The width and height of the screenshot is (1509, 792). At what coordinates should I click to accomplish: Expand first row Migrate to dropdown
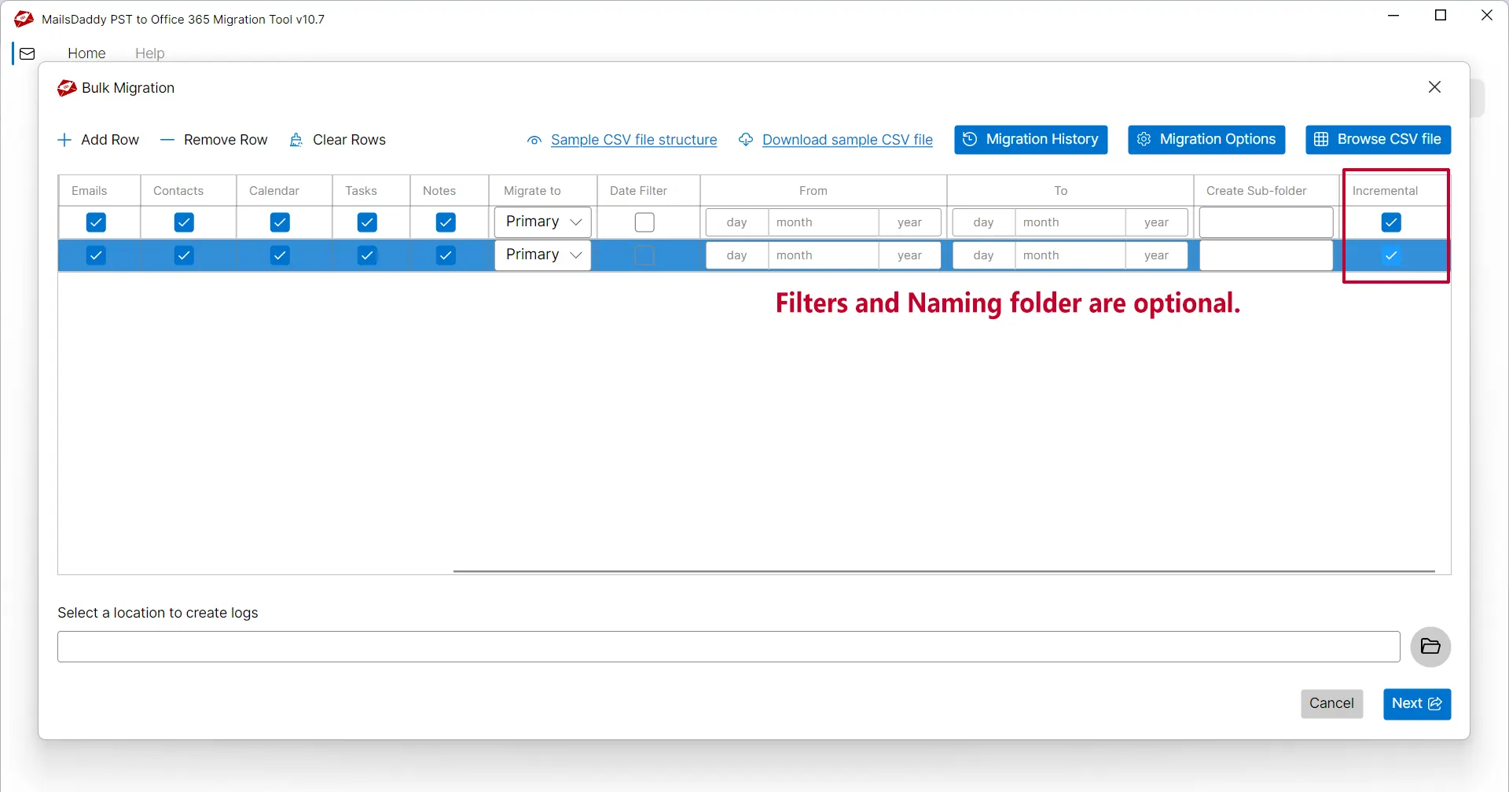(542, 222)
